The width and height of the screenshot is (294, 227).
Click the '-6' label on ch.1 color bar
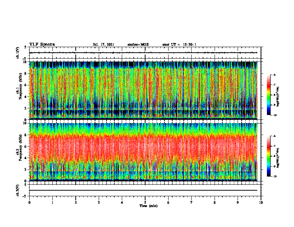pyautogui.click(x=274, y=75)
